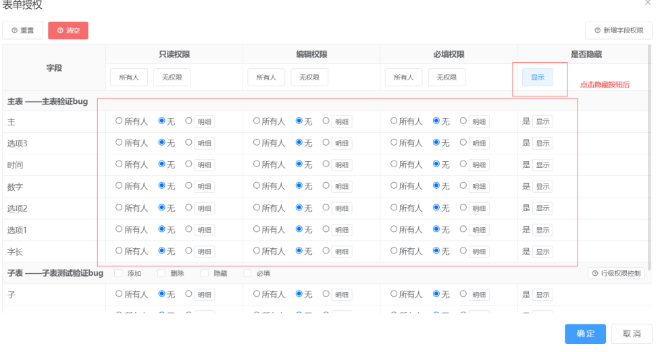The width and height of the screenshot is (662, 352).
Task: Close the 表单授权 dialog with X
Action: [x=648, y=4]
